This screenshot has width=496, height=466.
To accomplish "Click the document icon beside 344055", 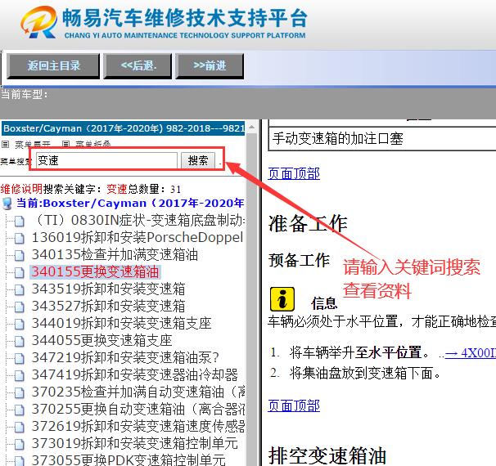I will tap(20, 341).
